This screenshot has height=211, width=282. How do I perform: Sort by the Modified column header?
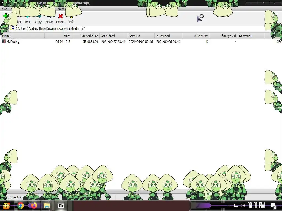(x=113, y=36)
